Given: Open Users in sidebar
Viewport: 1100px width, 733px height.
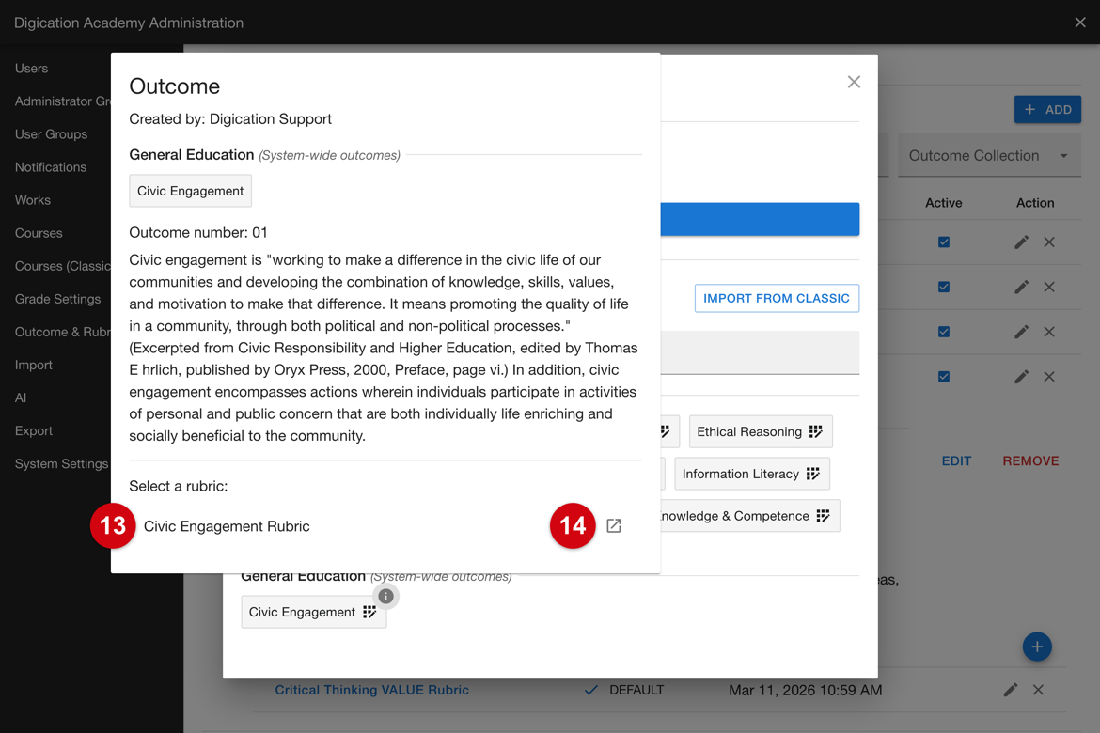Looking at the screenshot, I should [x=32, y=68].
